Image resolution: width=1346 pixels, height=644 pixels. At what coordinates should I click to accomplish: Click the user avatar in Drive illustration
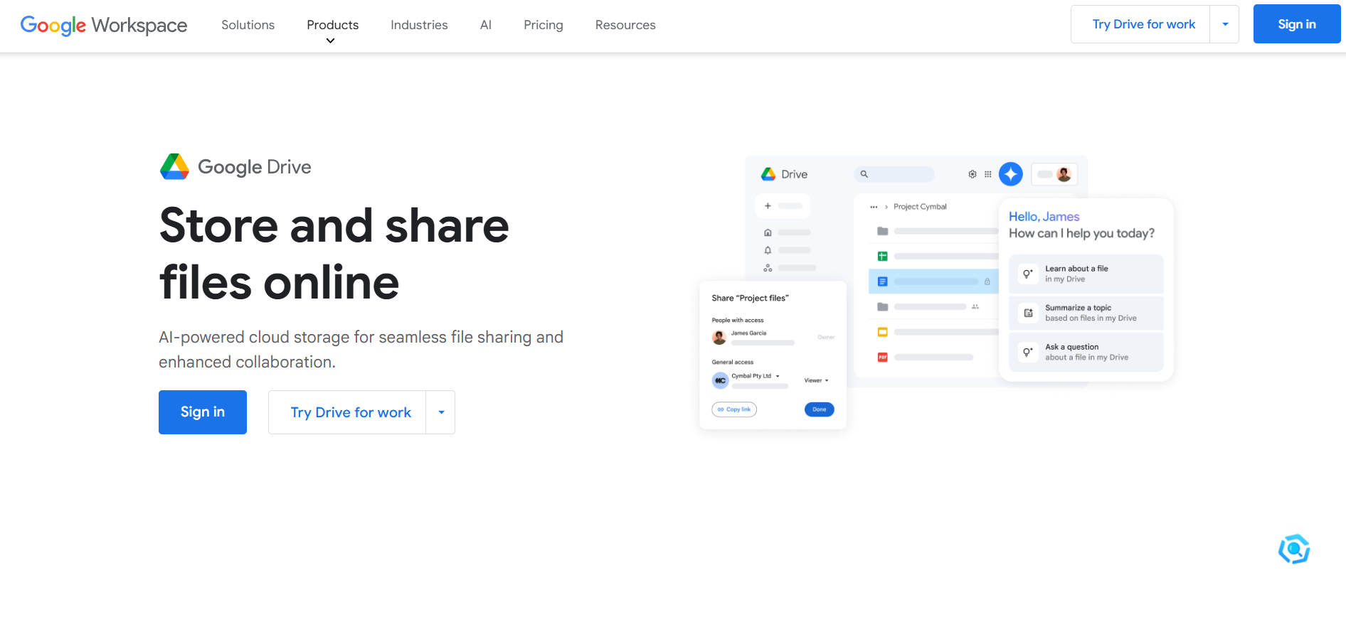(1064, 174)
